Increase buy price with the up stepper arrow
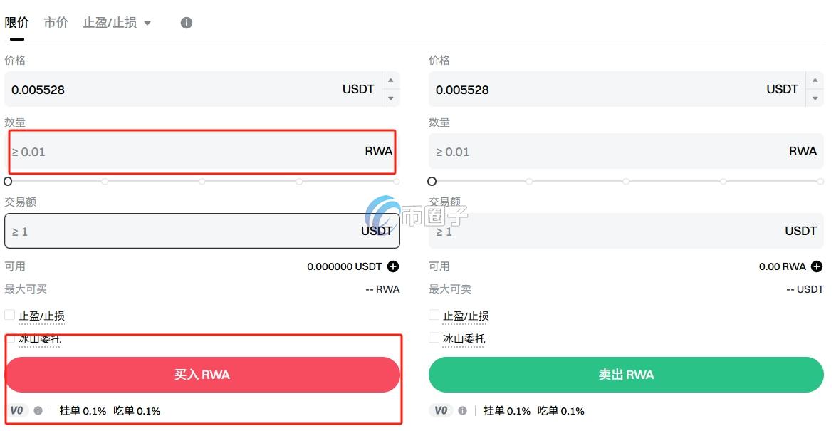 [x=391, y=81]
